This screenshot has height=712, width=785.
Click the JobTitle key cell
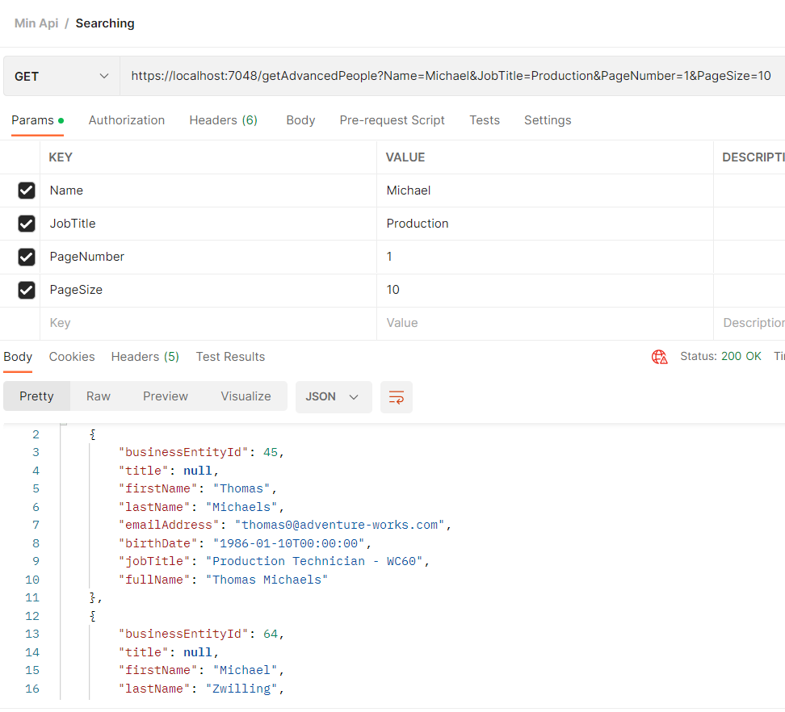[208, 224]
